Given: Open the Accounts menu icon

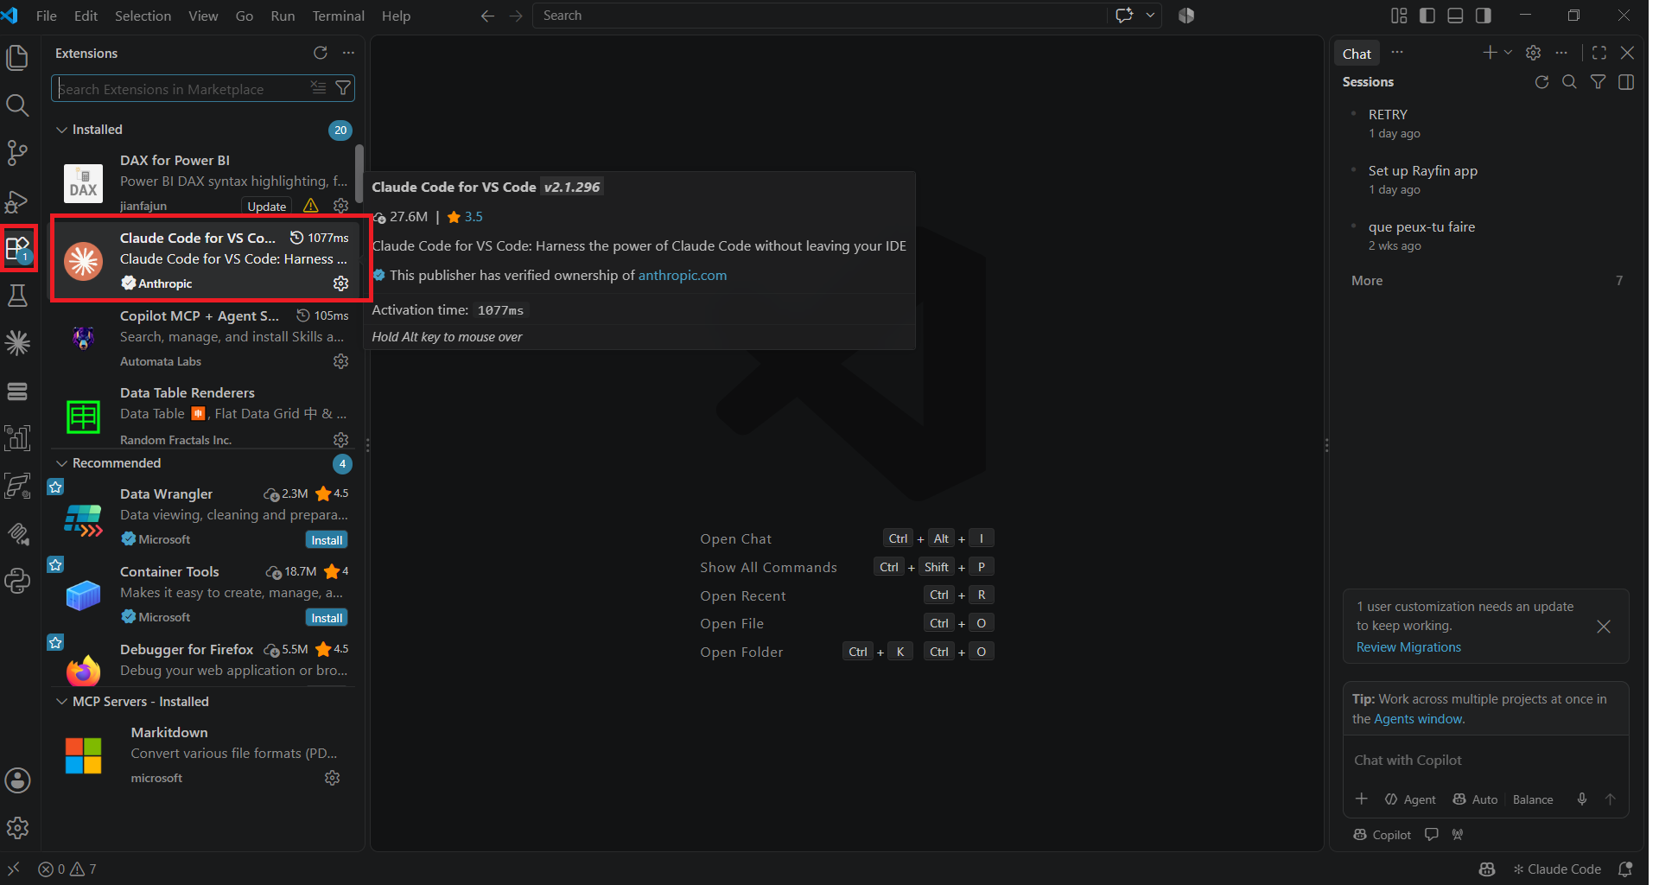Looking at the screenshot, I should click(17, 780).
